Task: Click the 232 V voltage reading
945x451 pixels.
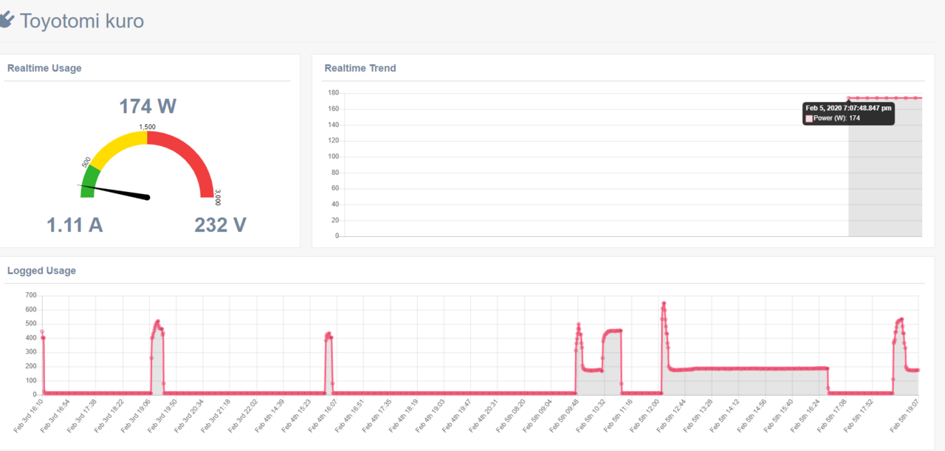Action: pos(220,225)
